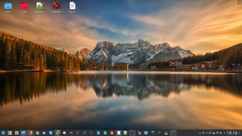Launch Steam from the taskbar
Screen dimensions: 242x136
[x=44, y=133]
